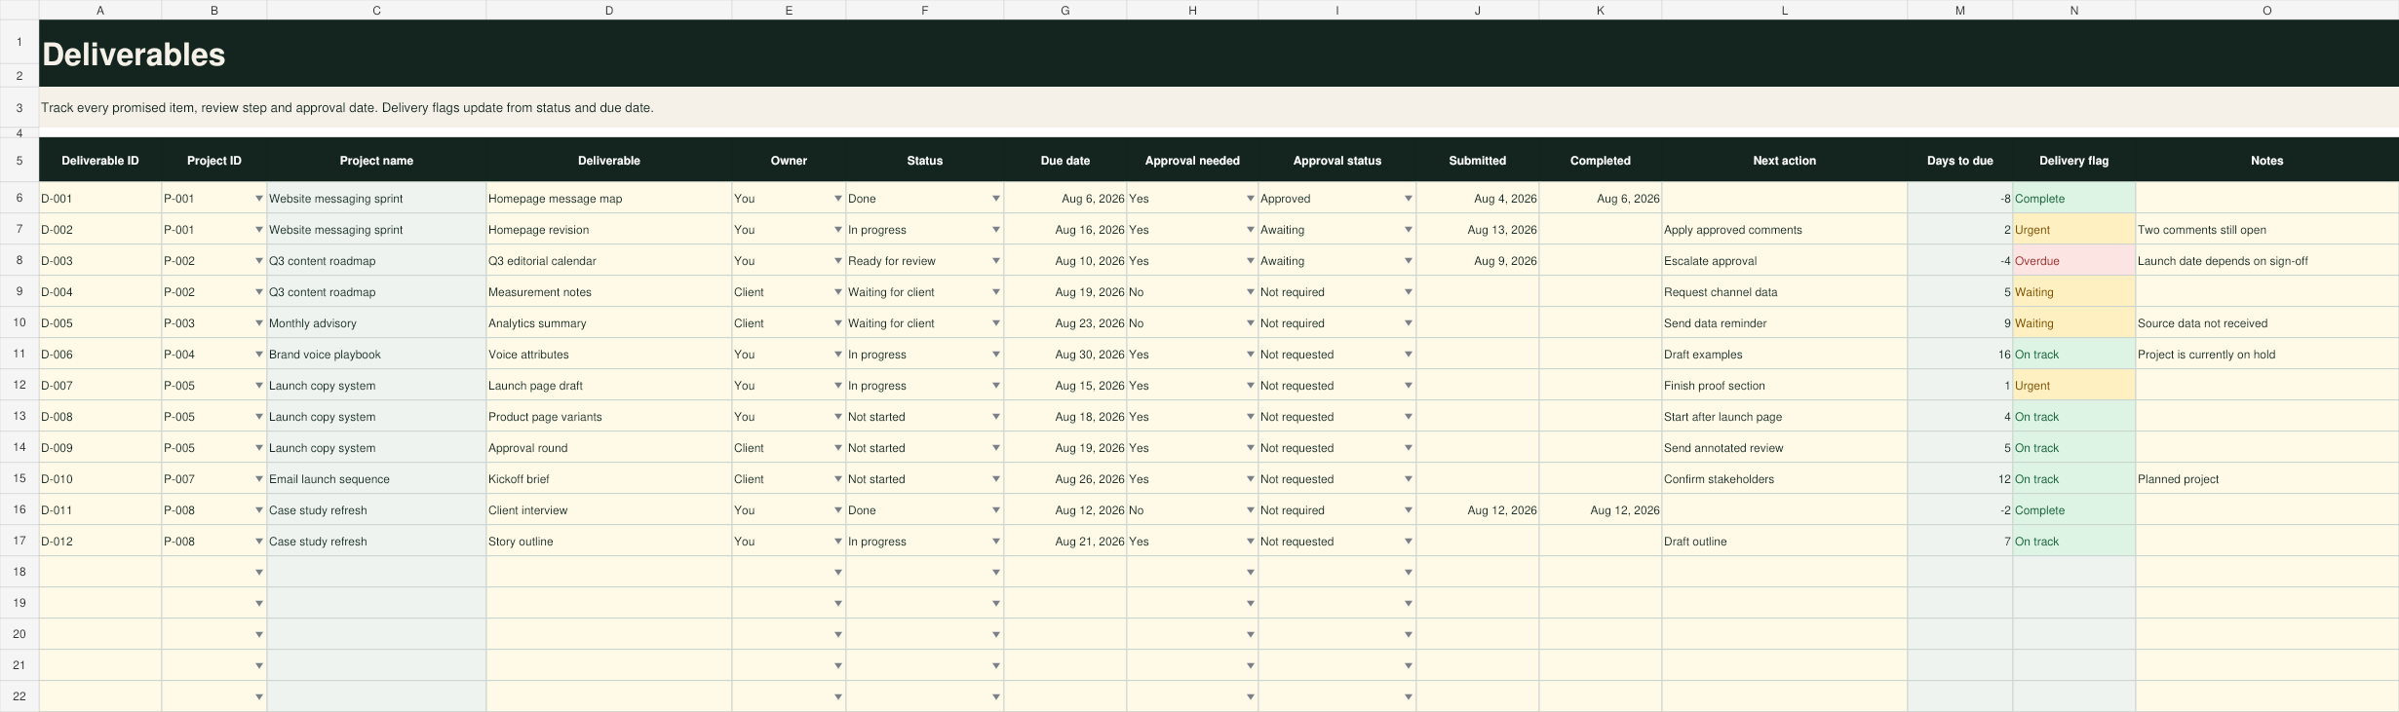Screen dimensions: 2399x712
Task: Click the Deliverables title cell
Action: point(1219,54)
